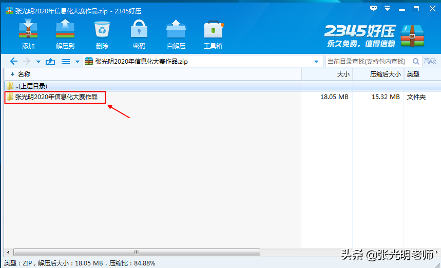Image resolution: width=441 pixels, height=268 pixels.
Task: Click the address bar showing the zip path
Action: point(202,61)
